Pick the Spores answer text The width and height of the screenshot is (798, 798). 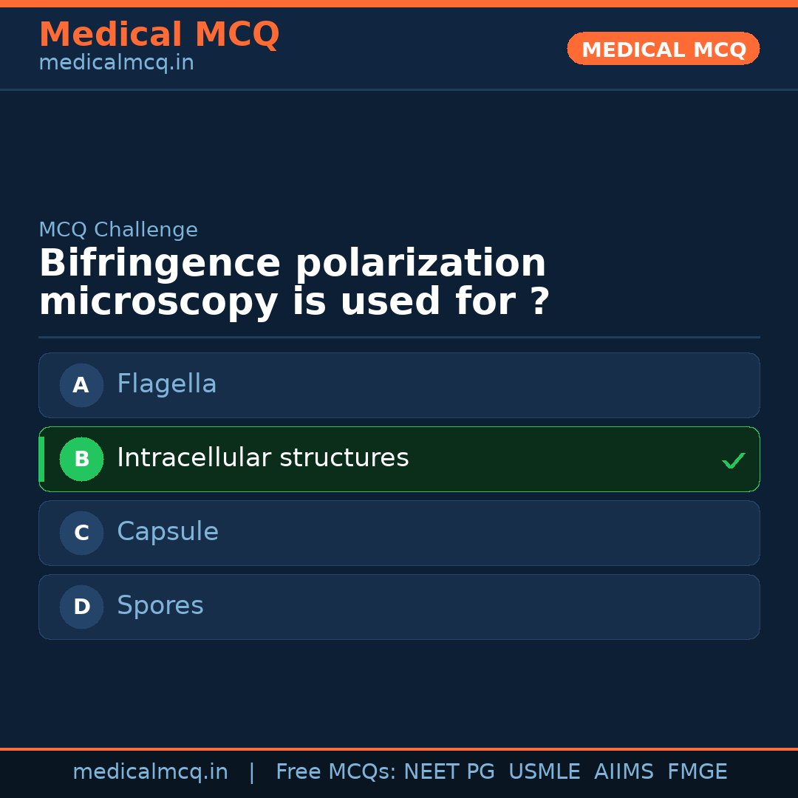click(160, 606)
